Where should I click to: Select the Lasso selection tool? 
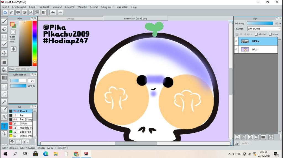(x=4, y=94)
